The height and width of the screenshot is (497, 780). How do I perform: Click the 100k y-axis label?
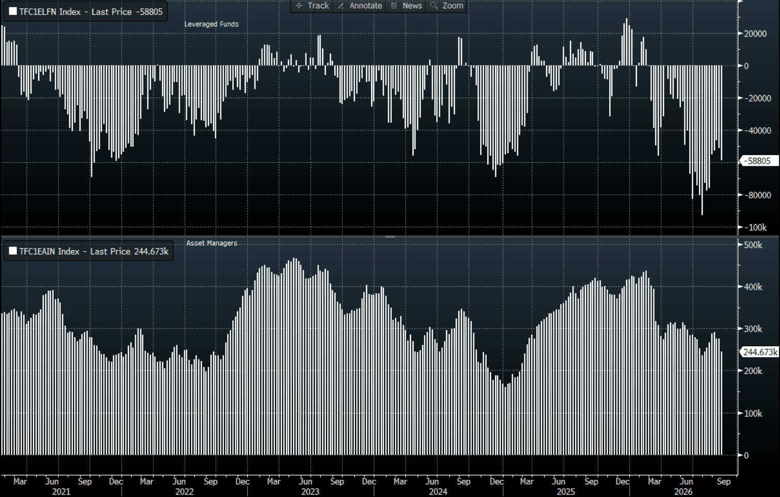(x=753, y=413)
